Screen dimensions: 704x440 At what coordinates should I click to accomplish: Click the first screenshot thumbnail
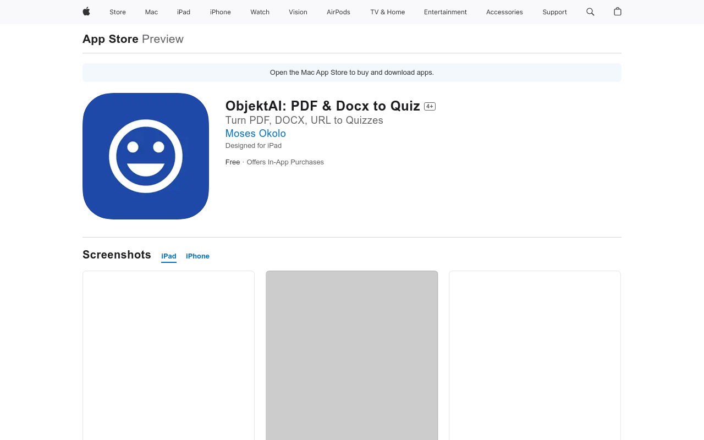tap(168, 355)
